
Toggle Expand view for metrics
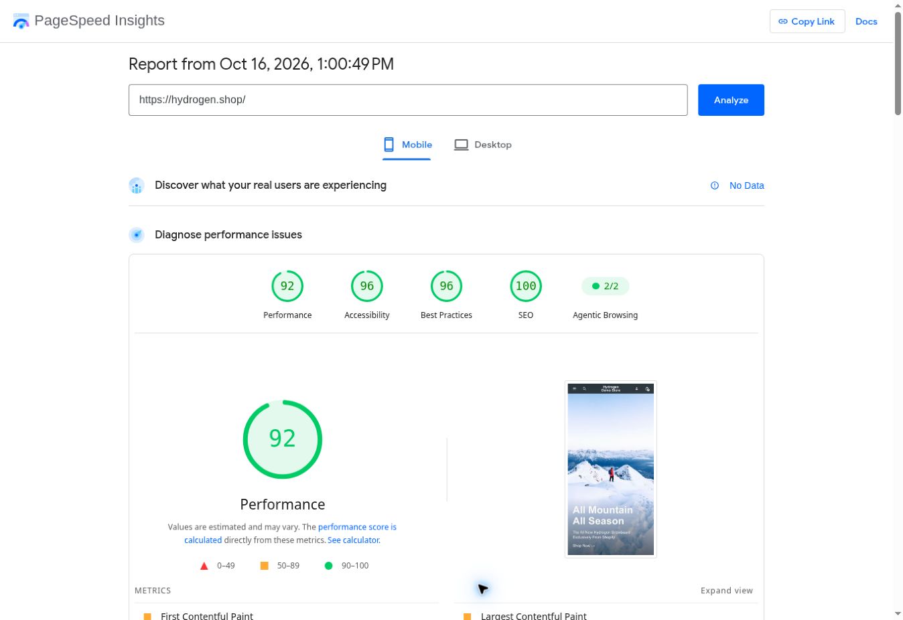727,591
